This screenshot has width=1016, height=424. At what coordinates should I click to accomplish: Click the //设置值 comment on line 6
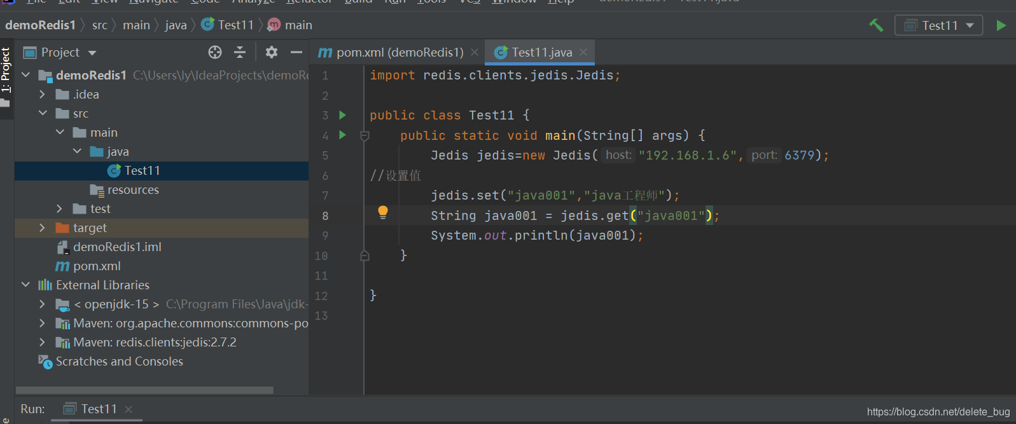point(395,175)
